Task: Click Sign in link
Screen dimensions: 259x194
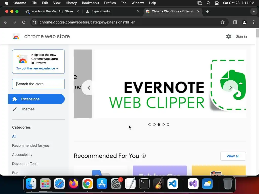Action: point(241,36)
